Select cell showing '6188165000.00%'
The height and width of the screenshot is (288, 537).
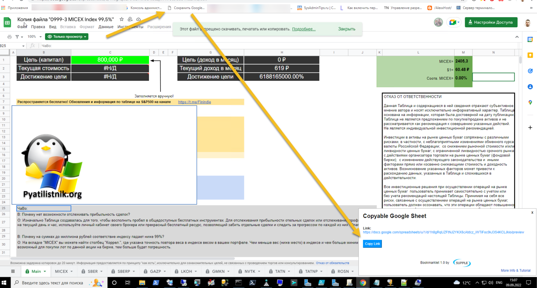coord(281,77)
